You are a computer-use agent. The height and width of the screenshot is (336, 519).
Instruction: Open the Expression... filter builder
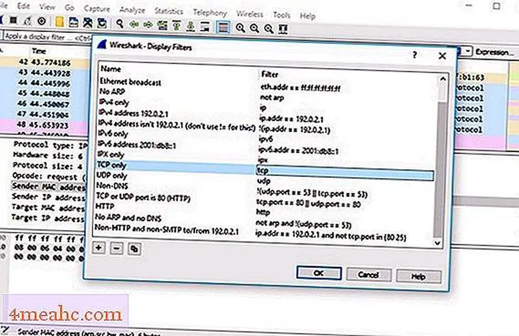pos(494,52)
